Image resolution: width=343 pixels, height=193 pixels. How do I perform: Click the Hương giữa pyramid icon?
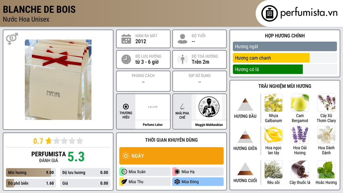coord(245,137)
